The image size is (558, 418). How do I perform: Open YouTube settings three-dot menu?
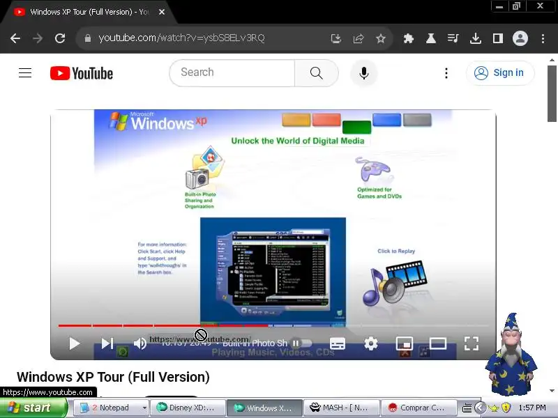pos(446,73)
